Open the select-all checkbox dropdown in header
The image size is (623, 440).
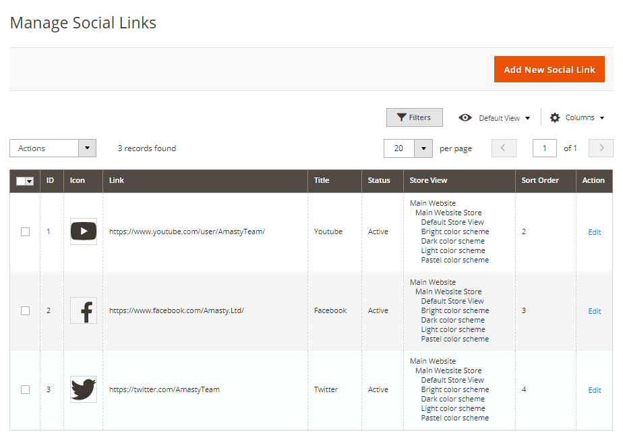(x=30, y=182)
